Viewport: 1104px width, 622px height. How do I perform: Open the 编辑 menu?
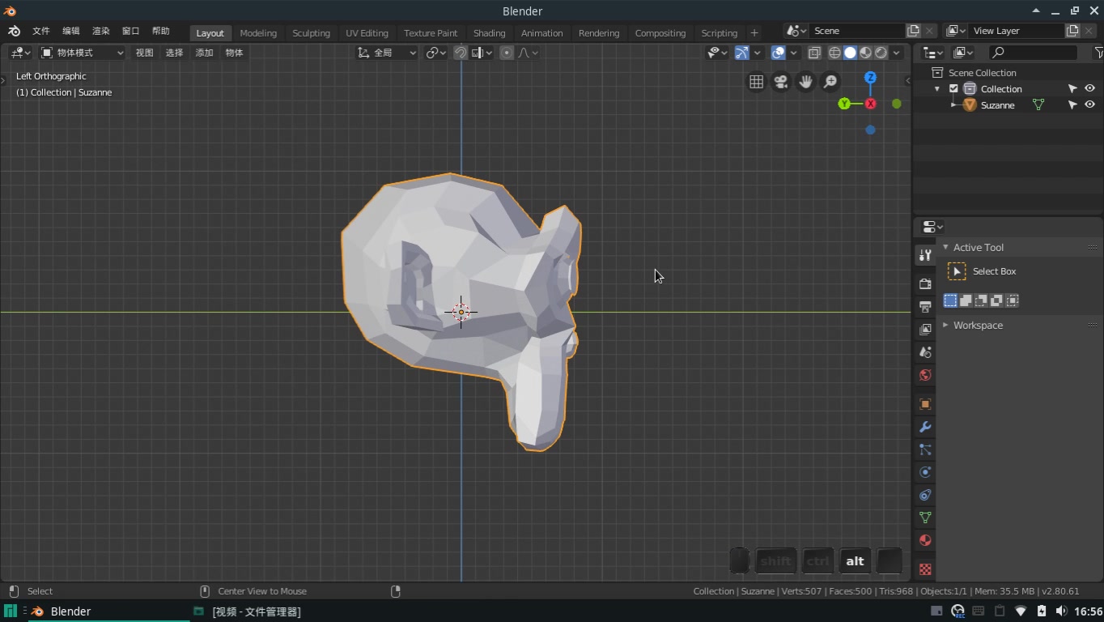[x=71, y=32]
